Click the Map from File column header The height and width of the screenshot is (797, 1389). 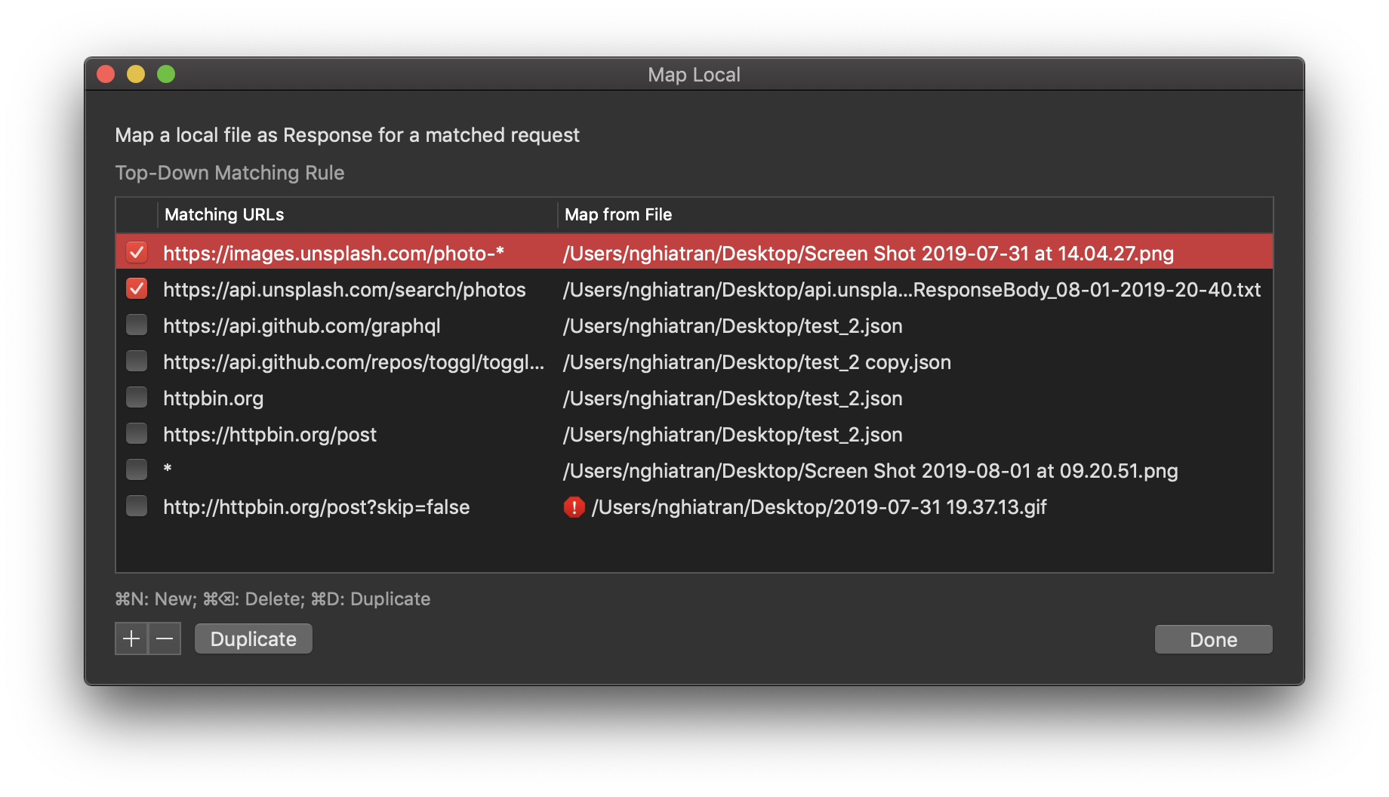coord(618,214)
